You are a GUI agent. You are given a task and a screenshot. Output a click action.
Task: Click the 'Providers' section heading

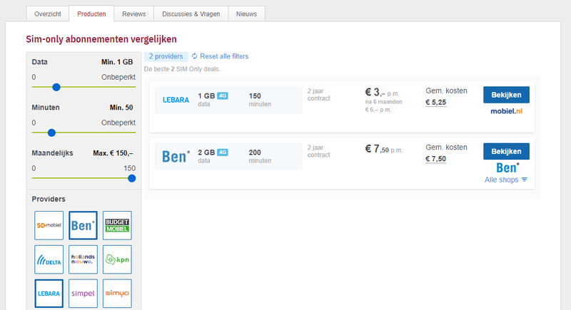point(49,199)
